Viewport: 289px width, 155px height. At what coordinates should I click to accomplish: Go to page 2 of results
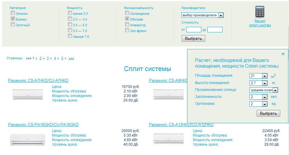41,58
